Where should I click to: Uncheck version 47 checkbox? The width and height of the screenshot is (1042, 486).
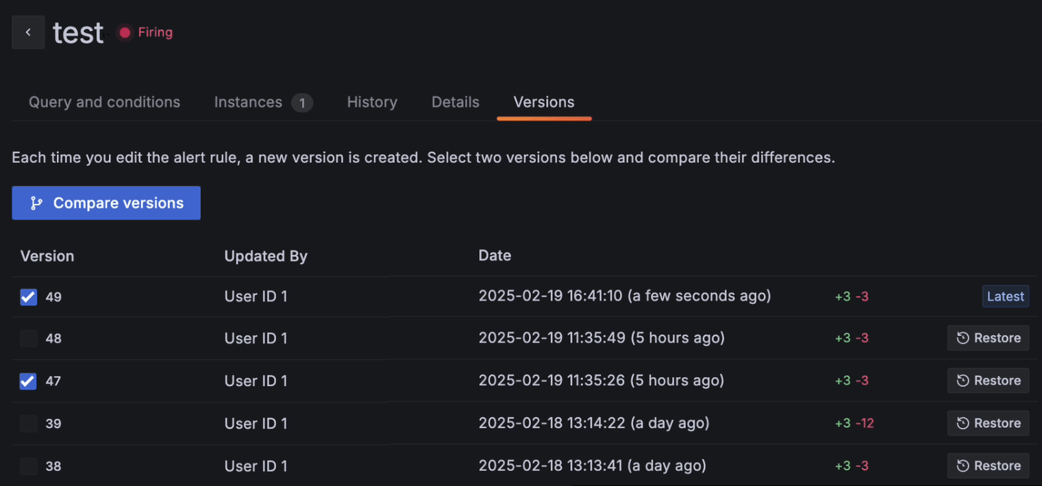(x=27, y=381)
